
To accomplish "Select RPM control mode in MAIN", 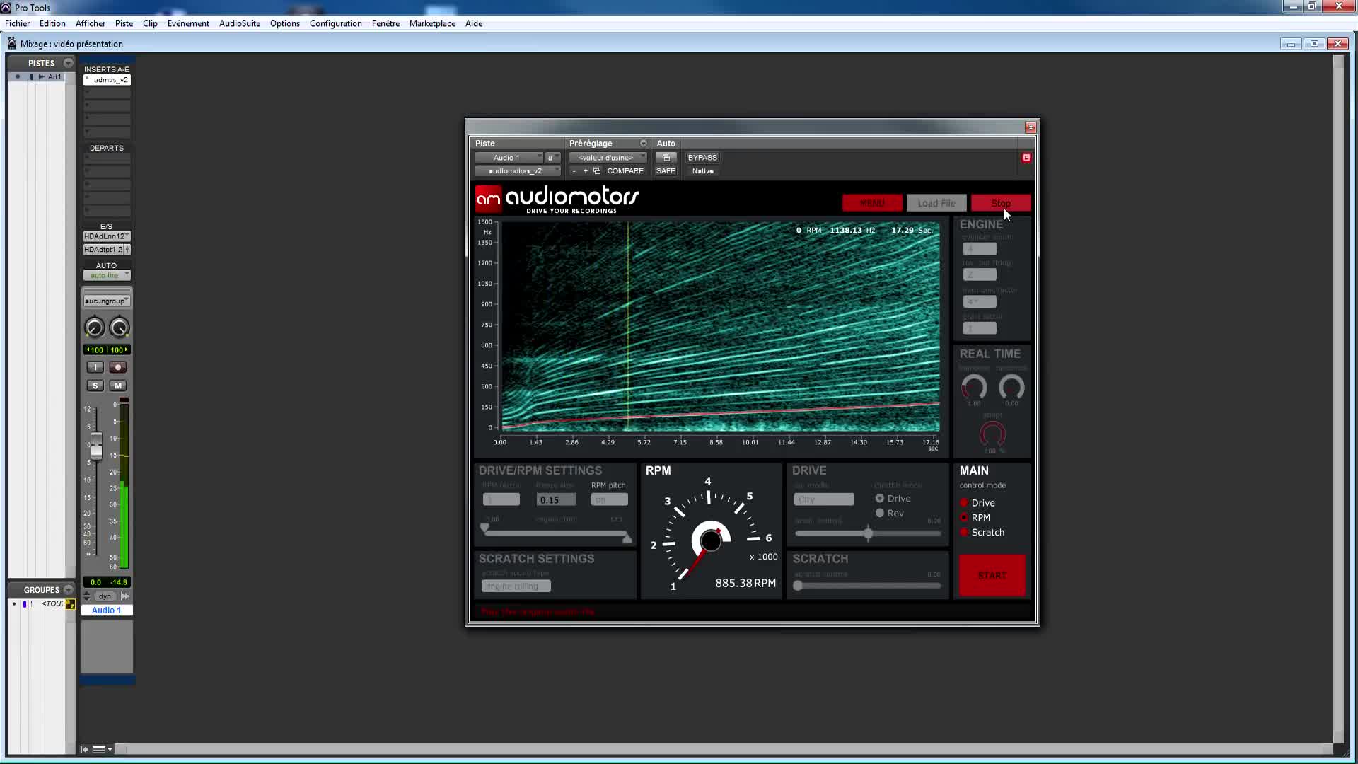I will click(964, 518).
